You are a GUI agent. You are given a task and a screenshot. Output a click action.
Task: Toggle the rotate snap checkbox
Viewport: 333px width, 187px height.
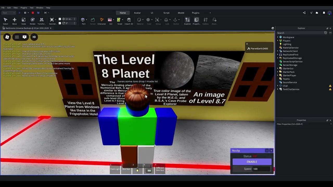pyautogui.click(x=60, y=23)
